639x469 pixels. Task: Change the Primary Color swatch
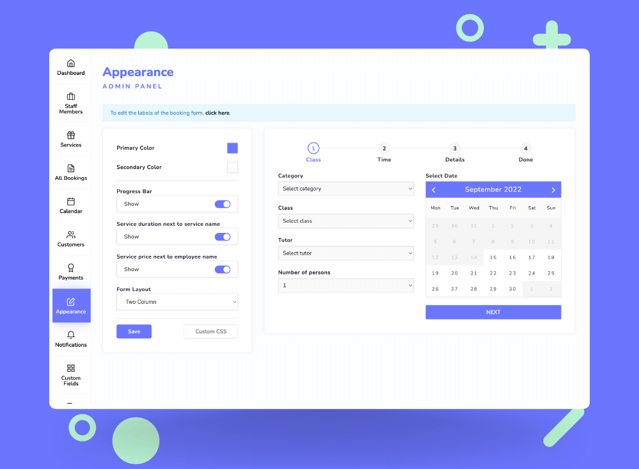coord(232,148)
